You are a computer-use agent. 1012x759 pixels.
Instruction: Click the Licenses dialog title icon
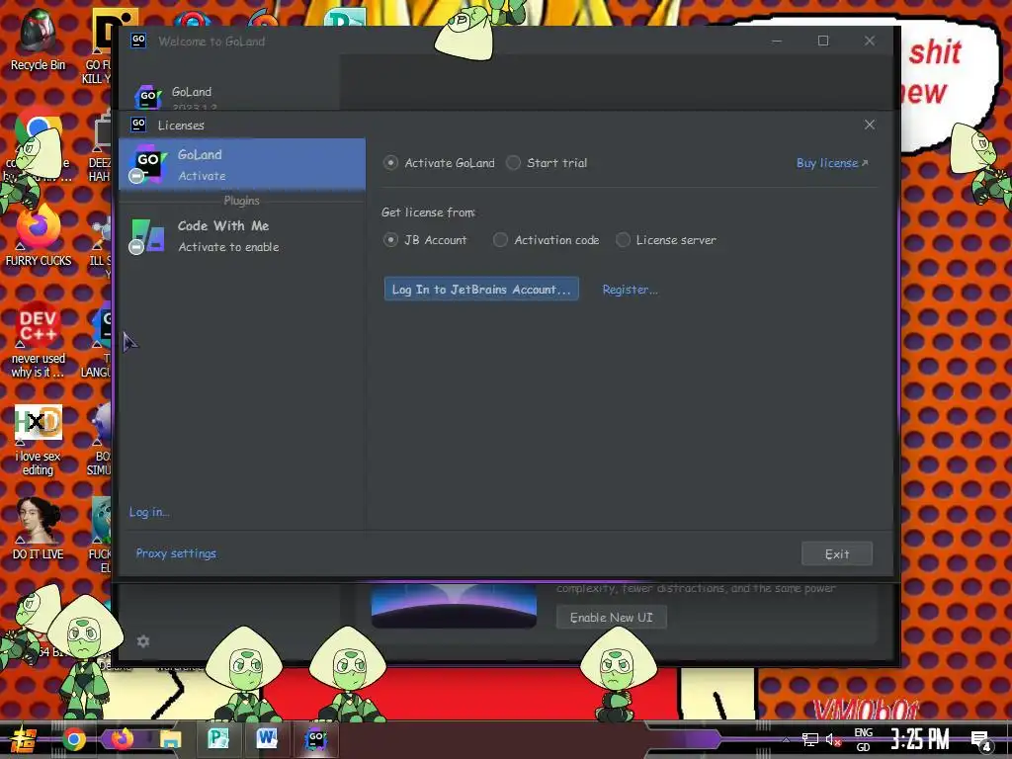tap(138, 124)
